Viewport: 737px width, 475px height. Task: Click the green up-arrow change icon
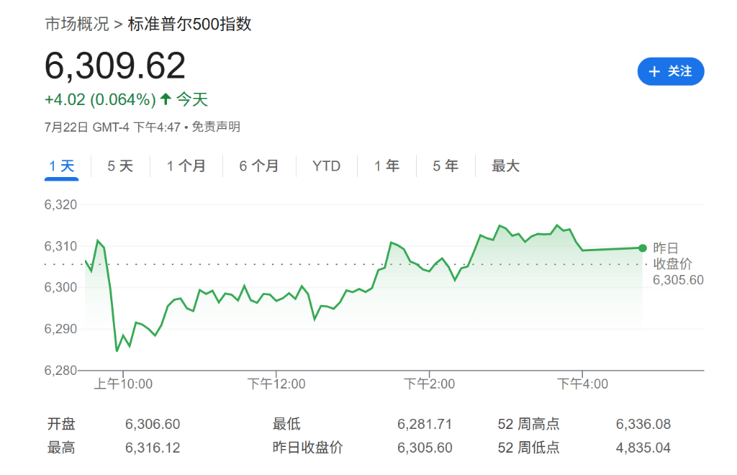pos(166,99)
